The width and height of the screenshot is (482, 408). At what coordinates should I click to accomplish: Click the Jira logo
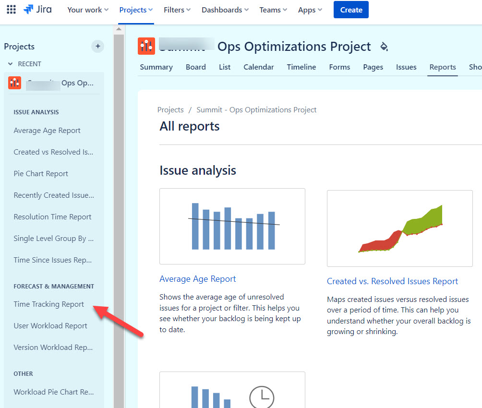pyautogui.click(x=37, y=10)
